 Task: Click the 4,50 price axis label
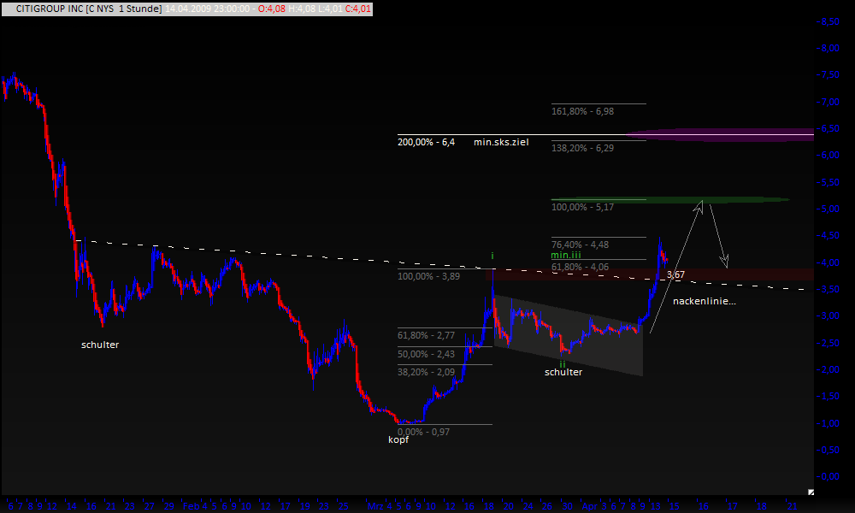[x=828, y=236]
